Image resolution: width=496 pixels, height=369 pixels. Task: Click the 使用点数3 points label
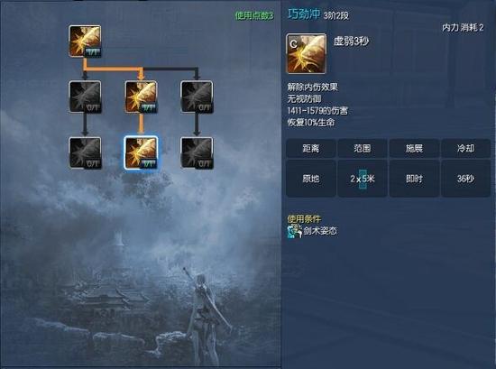pos(254,15)
